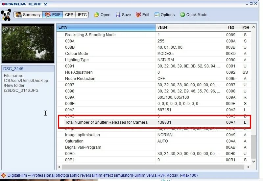Screen dimensions: 263x181
Task: Click the NORMAL value for Image optimisation
Action: coord(166,135)
